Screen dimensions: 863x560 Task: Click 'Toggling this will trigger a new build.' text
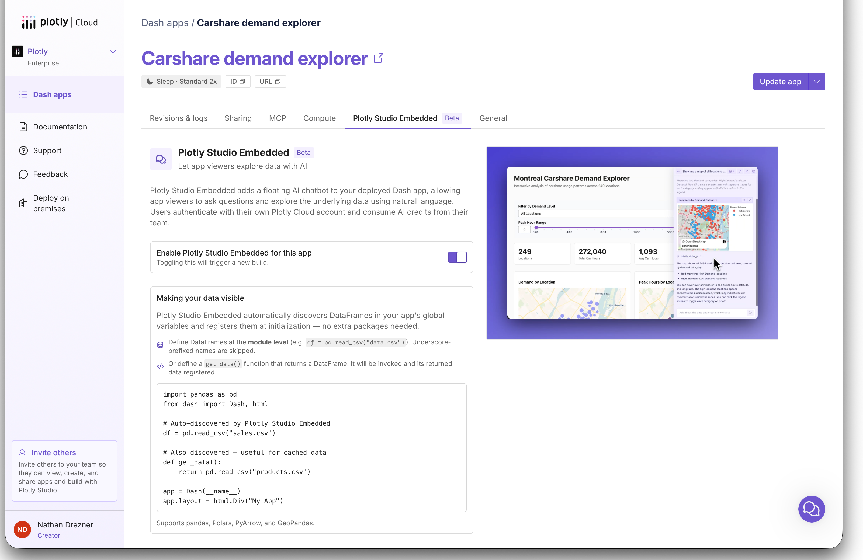click(213, 262)
